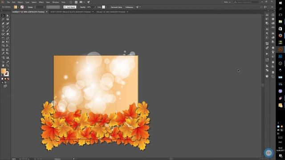Viewport: 285px width, 160px height.
Task: Select the Pen tool
Action: (3, 24)
